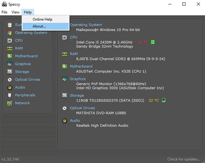Click 119GB TS128GSSD370 storage line
205x163 pixels.
(x=110, y=100)
